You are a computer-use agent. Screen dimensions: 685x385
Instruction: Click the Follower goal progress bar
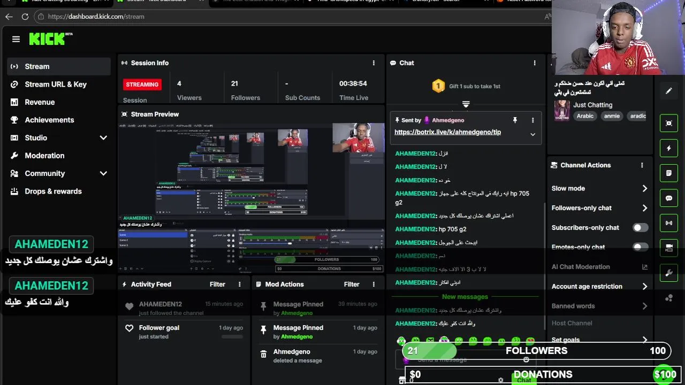point(232,337)
